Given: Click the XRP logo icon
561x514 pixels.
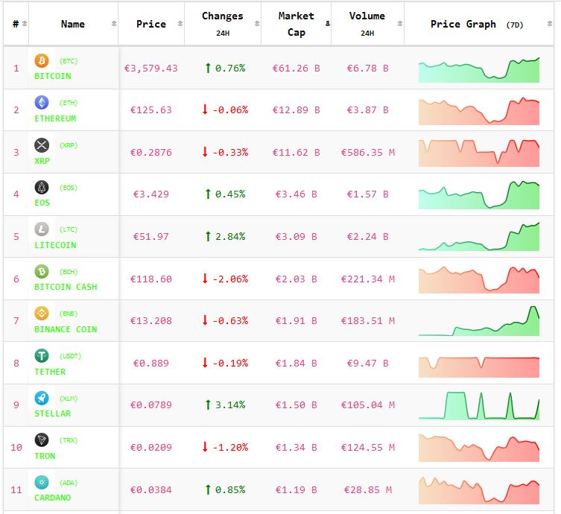Looking at the screenshot, I should [x=42, y=145].
